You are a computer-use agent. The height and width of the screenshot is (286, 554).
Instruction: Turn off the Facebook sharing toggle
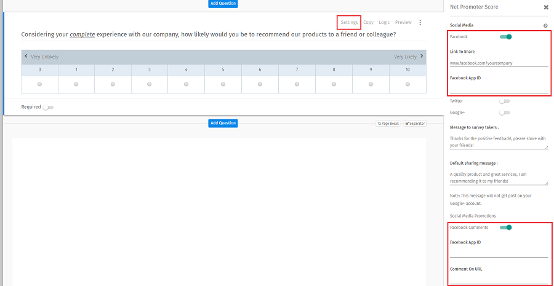tap(505, 37)
